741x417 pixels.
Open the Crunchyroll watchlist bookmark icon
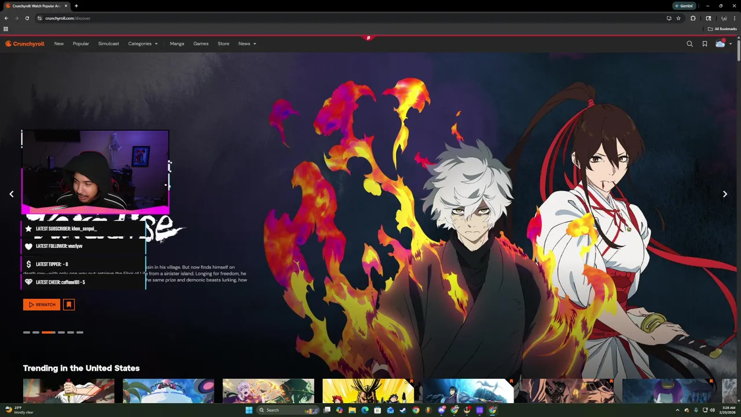(705, 43)
